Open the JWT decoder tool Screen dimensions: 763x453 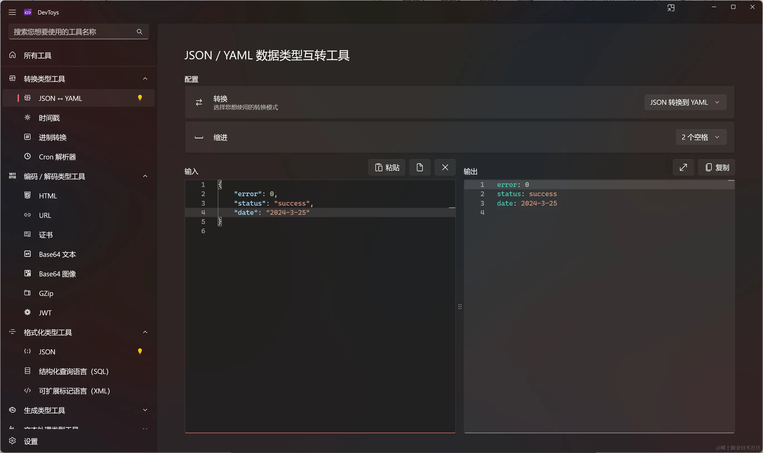click(x=79, y=313)
